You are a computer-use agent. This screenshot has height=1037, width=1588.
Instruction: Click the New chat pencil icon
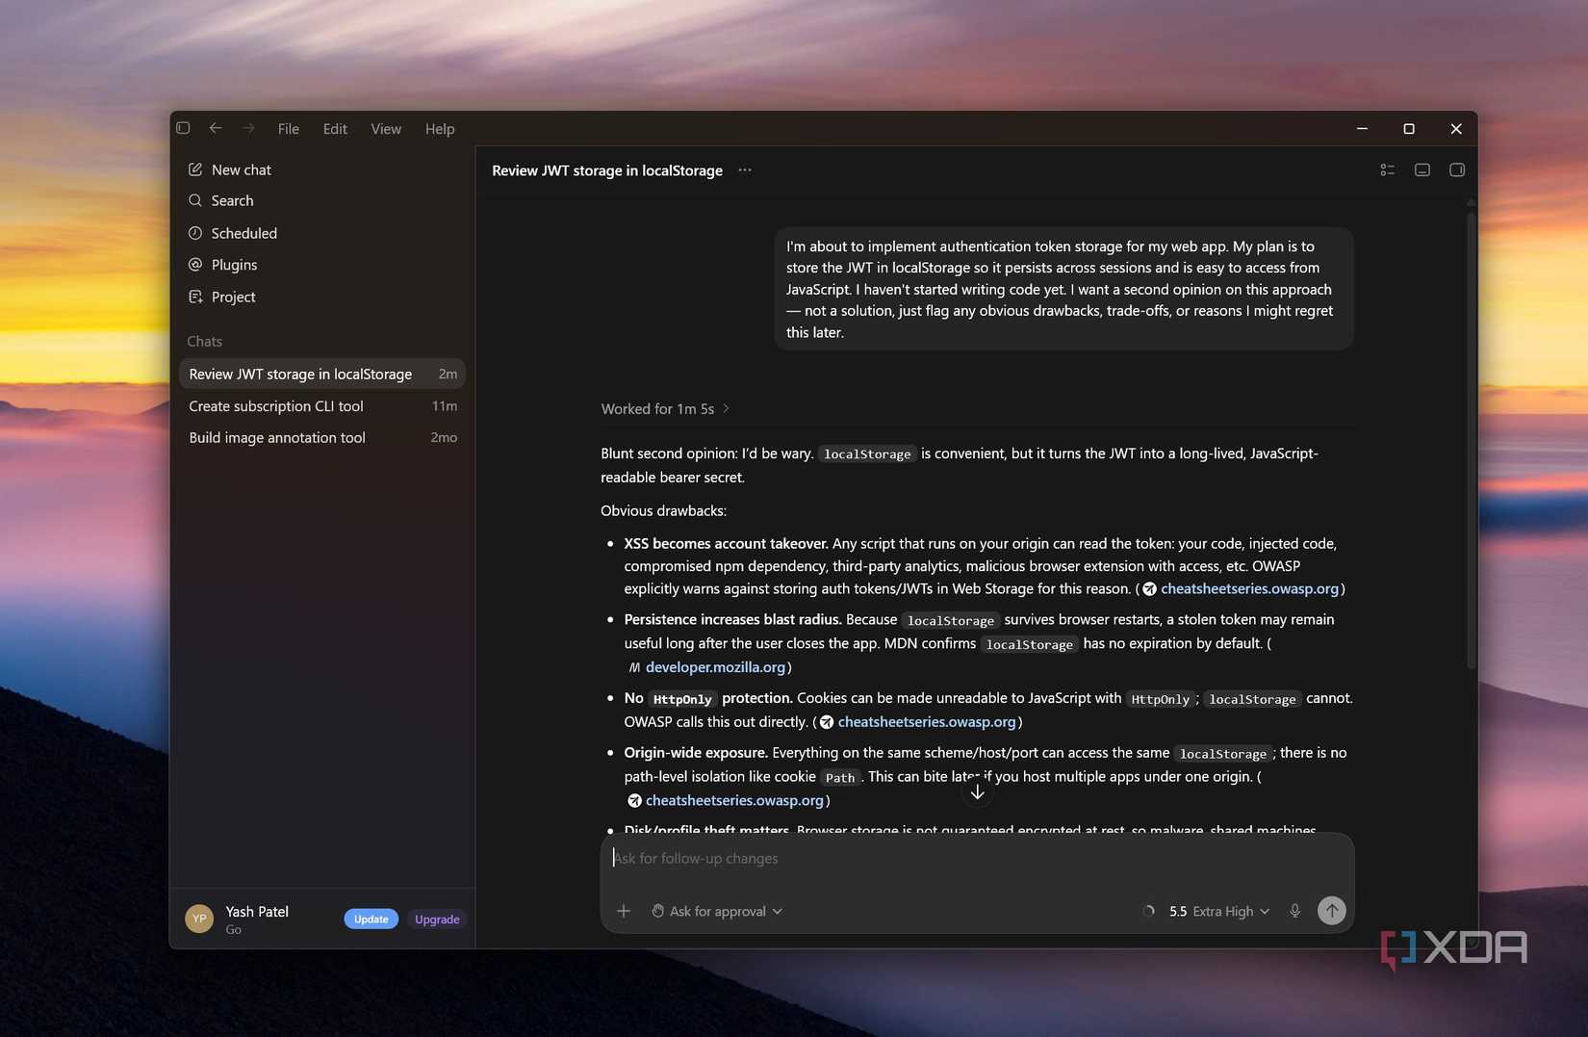[195, 169]
